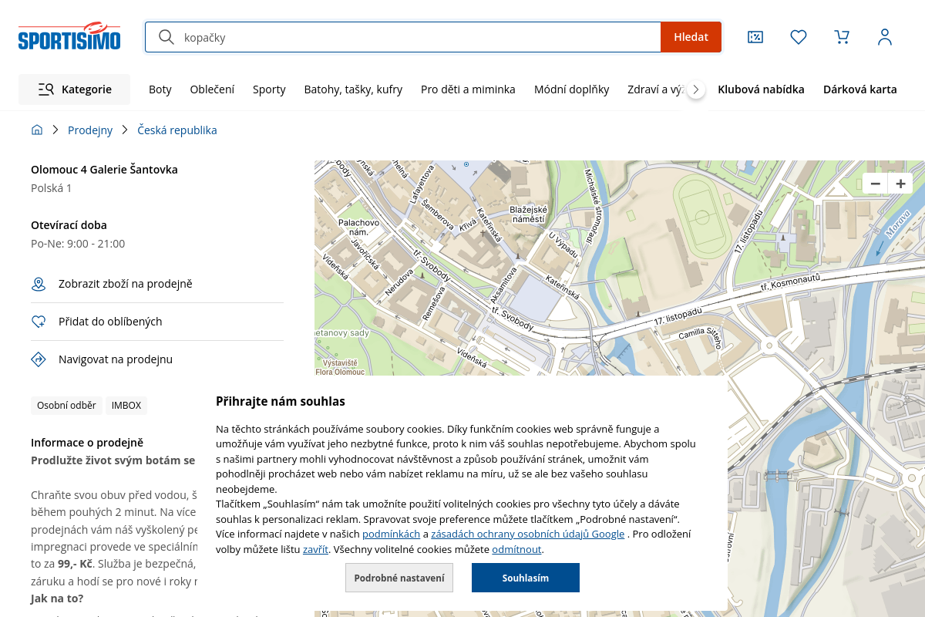Click the map location pin icon
Viewport: 925px width, 617px height.
[39, 285]
